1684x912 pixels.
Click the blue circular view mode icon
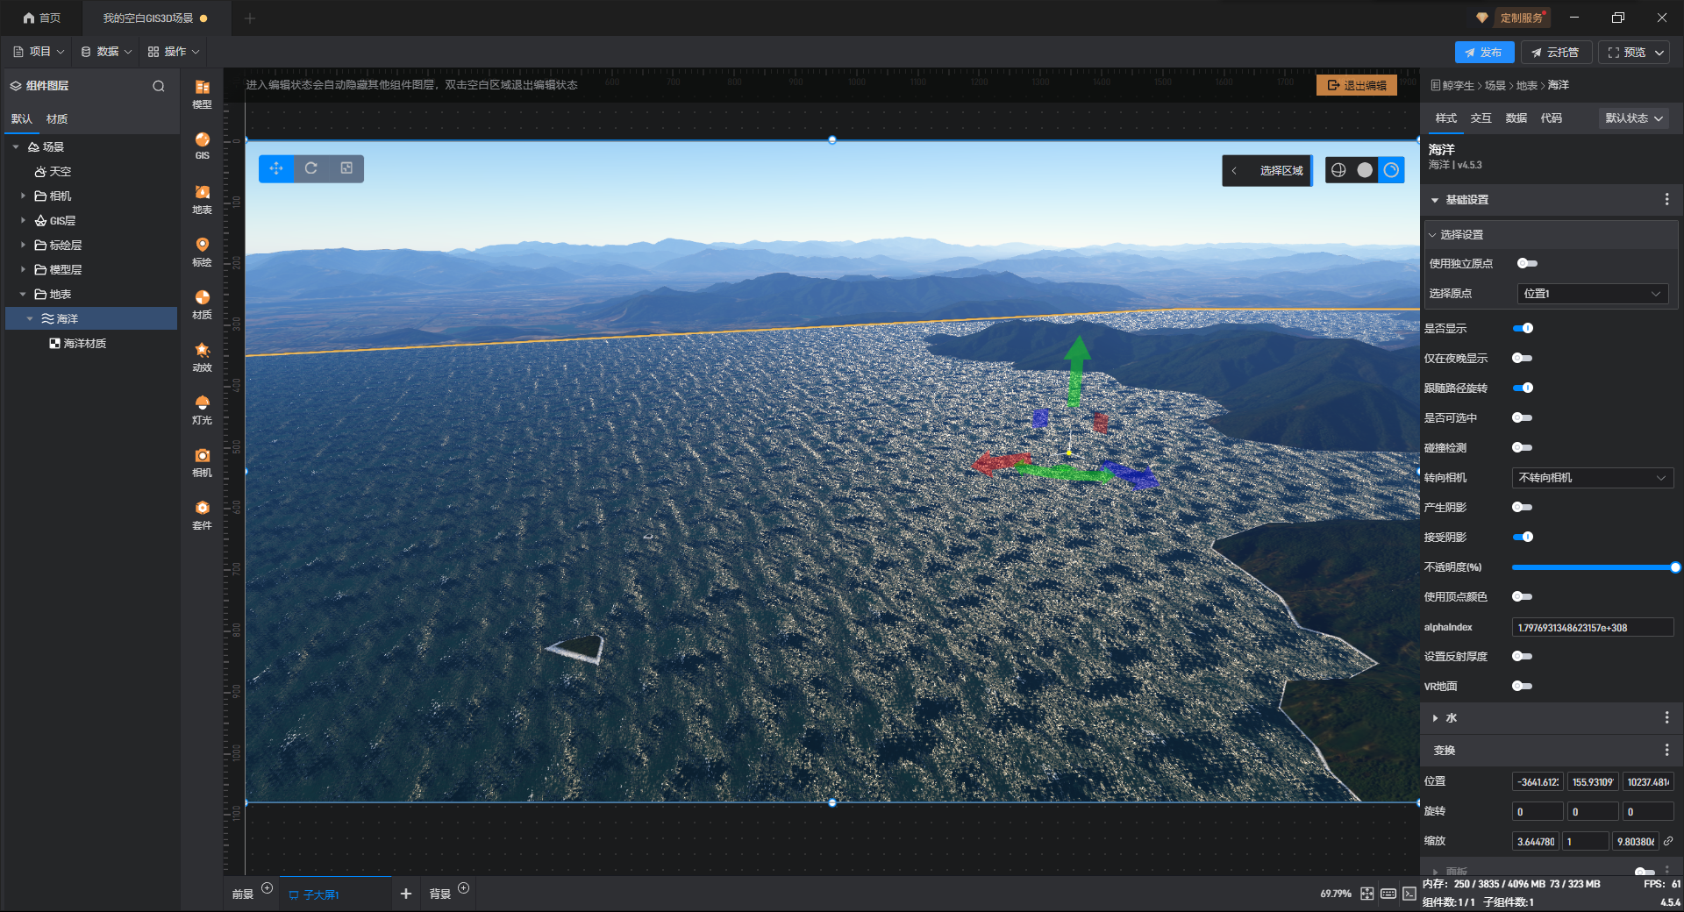point(1391,170)
